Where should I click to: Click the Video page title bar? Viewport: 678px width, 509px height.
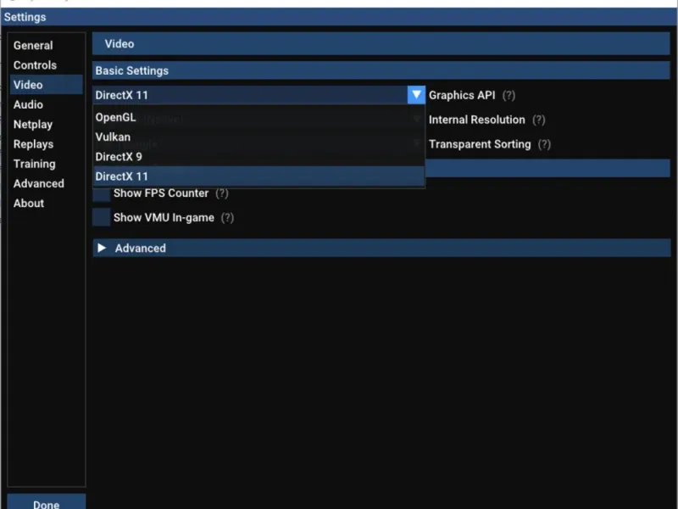381,44
